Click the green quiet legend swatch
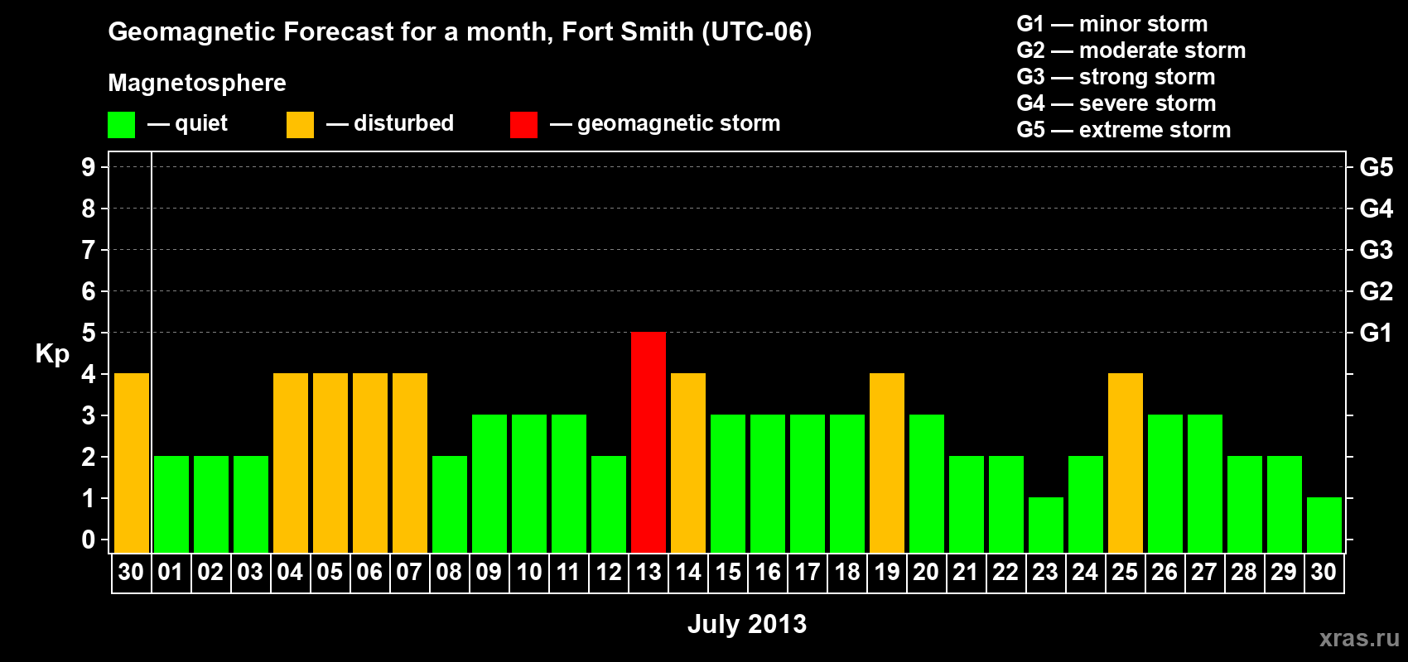 (121, 125)
